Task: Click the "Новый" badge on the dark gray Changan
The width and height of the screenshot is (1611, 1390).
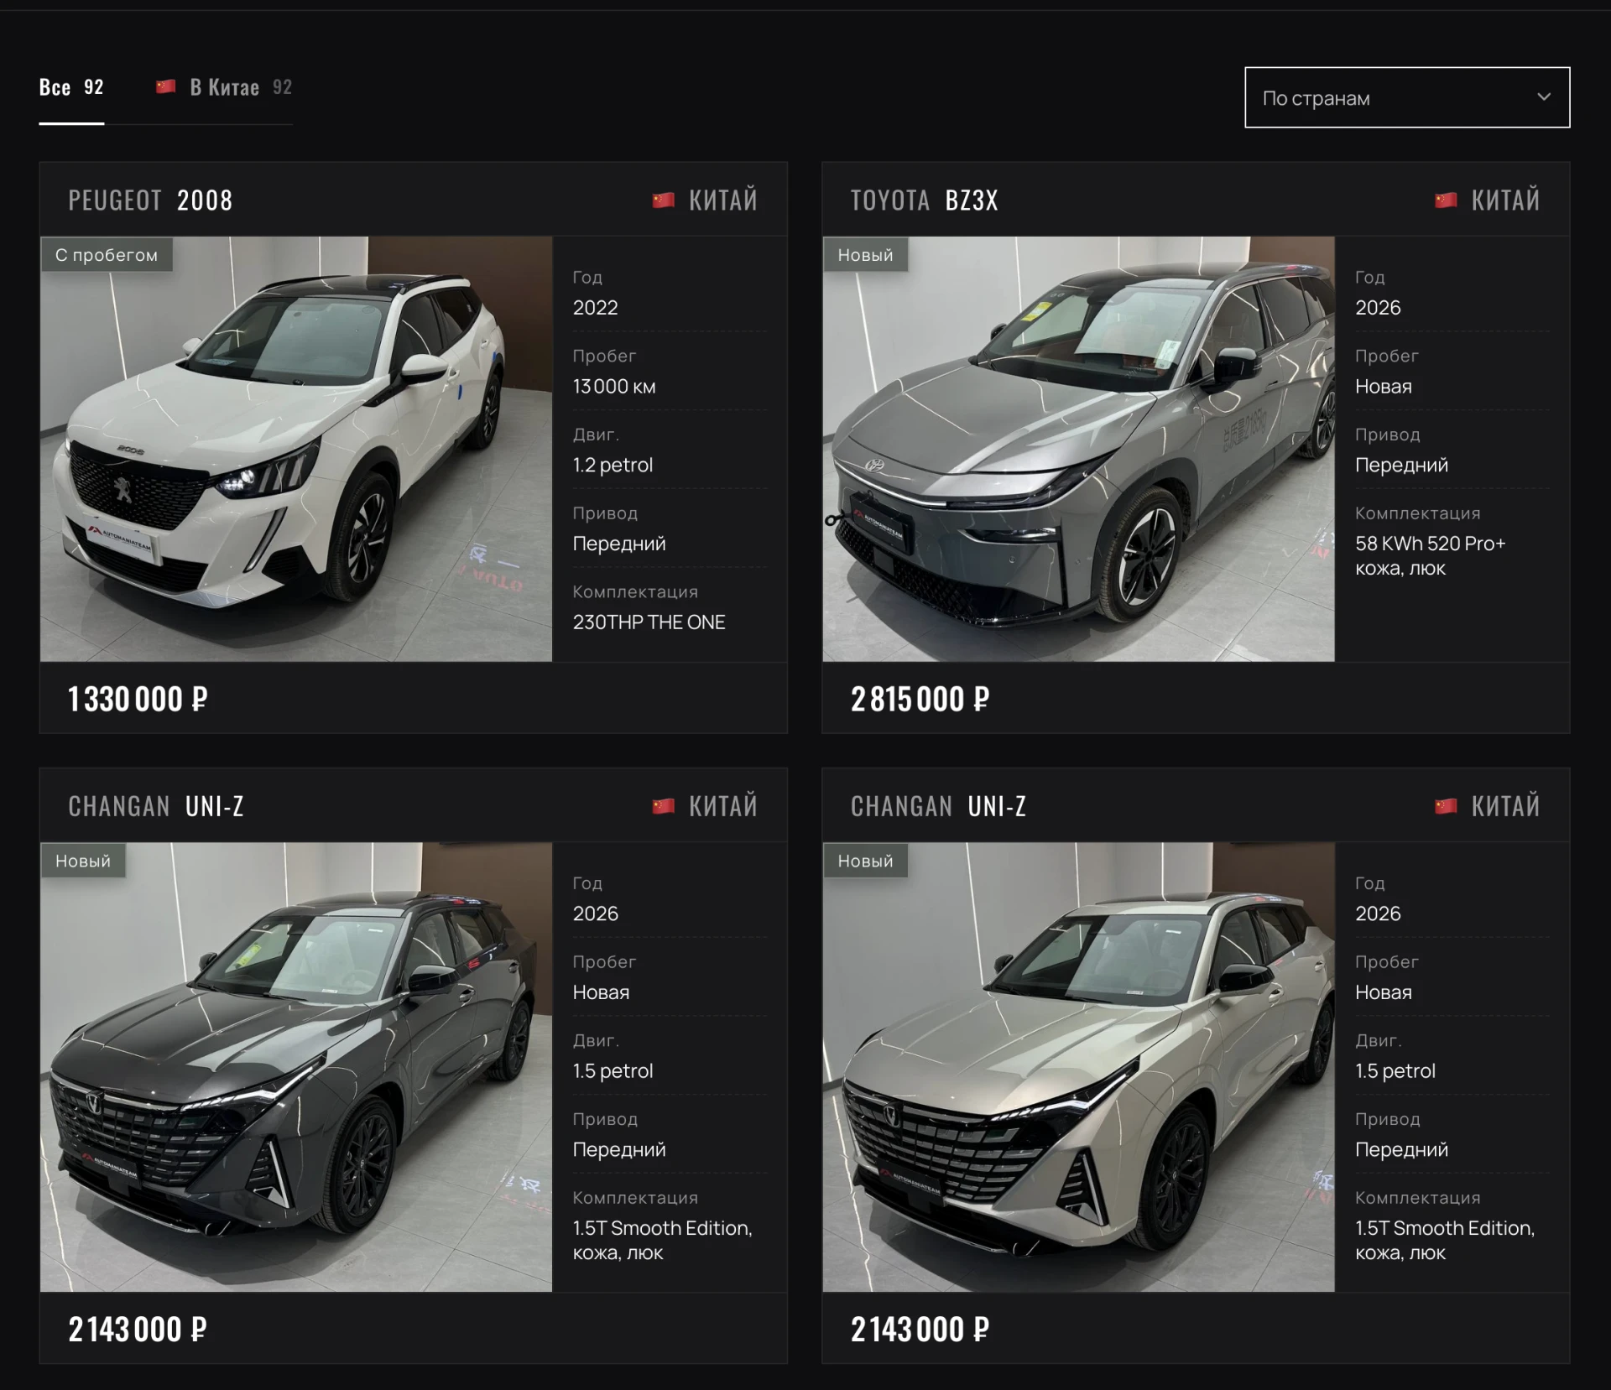Action: [83, 861]
